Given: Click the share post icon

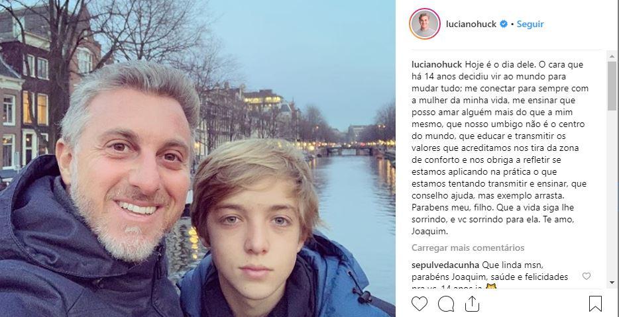Looking at the screenshot, I should point(472,304).
